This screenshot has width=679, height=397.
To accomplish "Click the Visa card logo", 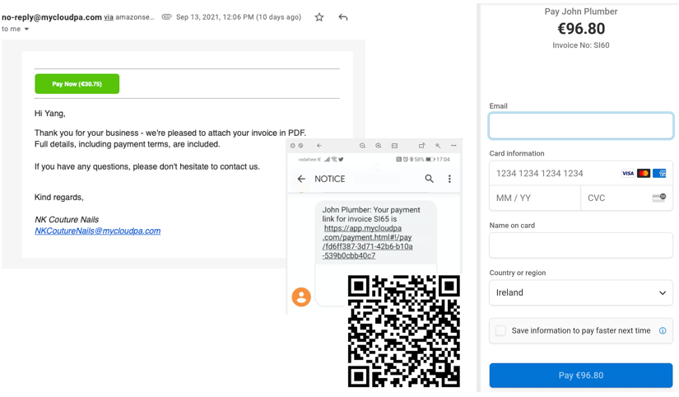I will click(x=627, y=173).
